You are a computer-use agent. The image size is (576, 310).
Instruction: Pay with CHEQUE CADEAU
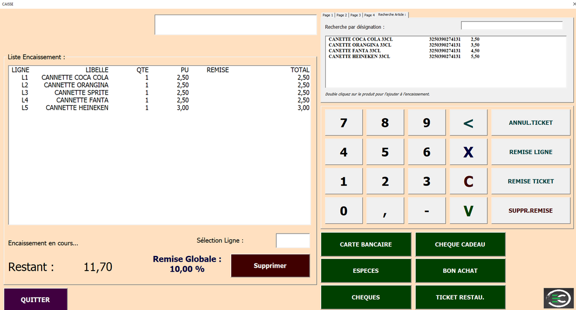pyautogui.click(x=460, y=245)
